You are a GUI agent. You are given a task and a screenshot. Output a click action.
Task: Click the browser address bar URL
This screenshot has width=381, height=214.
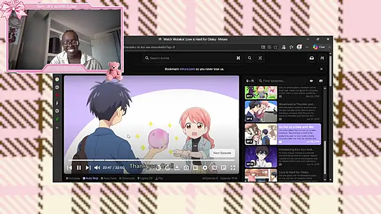tap(149, 47)
